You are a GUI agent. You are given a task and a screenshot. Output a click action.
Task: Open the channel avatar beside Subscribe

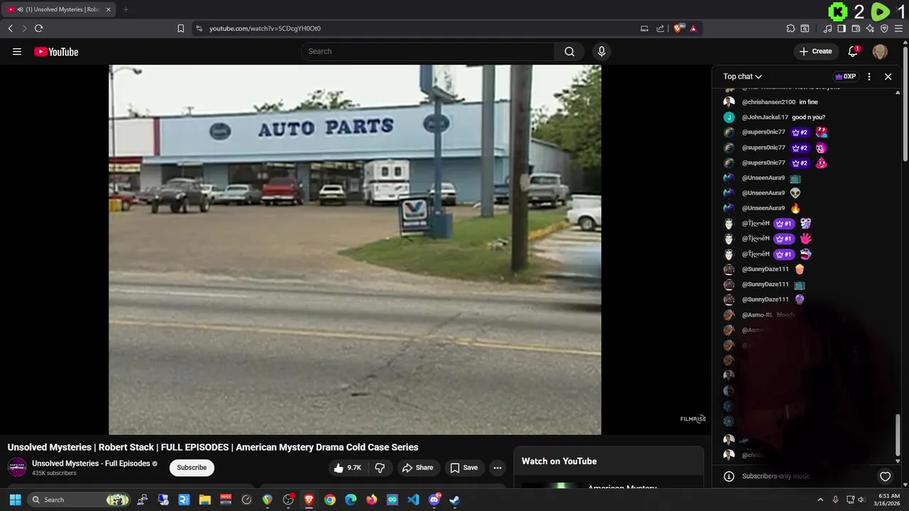pos(17,468)
